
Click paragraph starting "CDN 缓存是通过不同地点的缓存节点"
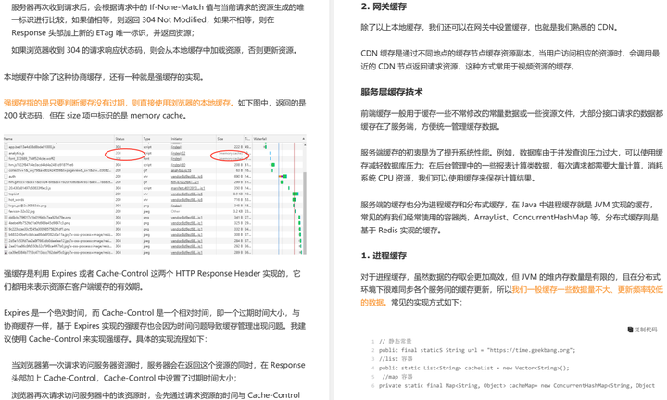pyautogui.click(x=510, y=60)
